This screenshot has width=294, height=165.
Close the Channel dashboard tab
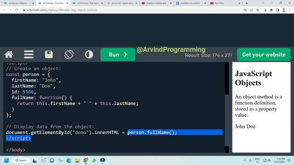pyautogui.click(x=171, y=3)
